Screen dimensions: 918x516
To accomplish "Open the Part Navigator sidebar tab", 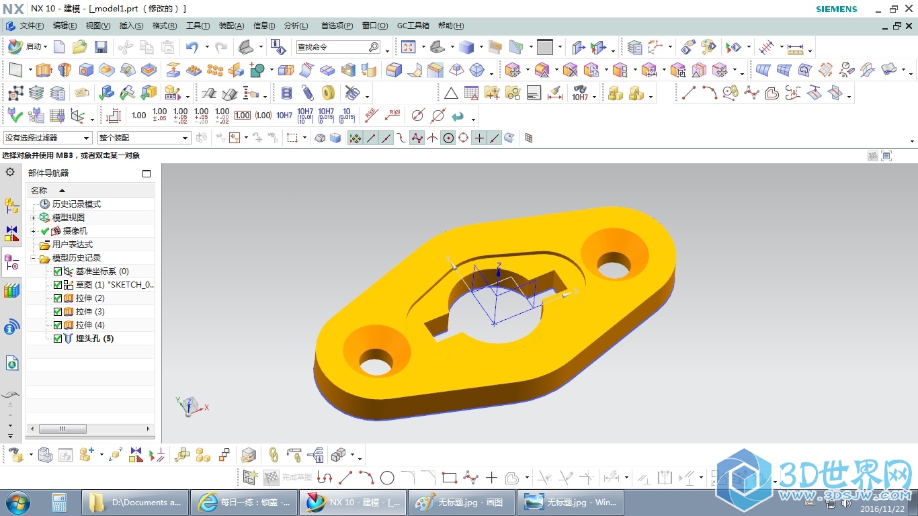I will coord(11,262).
